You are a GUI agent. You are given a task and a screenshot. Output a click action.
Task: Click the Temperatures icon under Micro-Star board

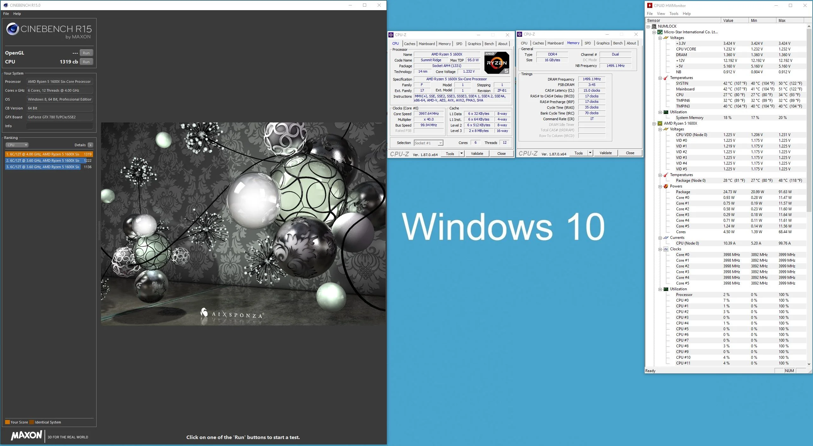pyautogui.click(x=666, y=78)
